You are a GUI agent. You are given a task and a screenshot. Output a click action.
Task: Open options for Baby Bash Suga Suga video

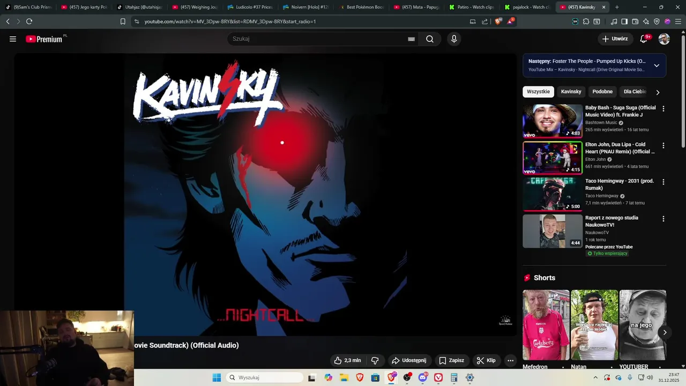pyautogui.click(x=663, y=109)
